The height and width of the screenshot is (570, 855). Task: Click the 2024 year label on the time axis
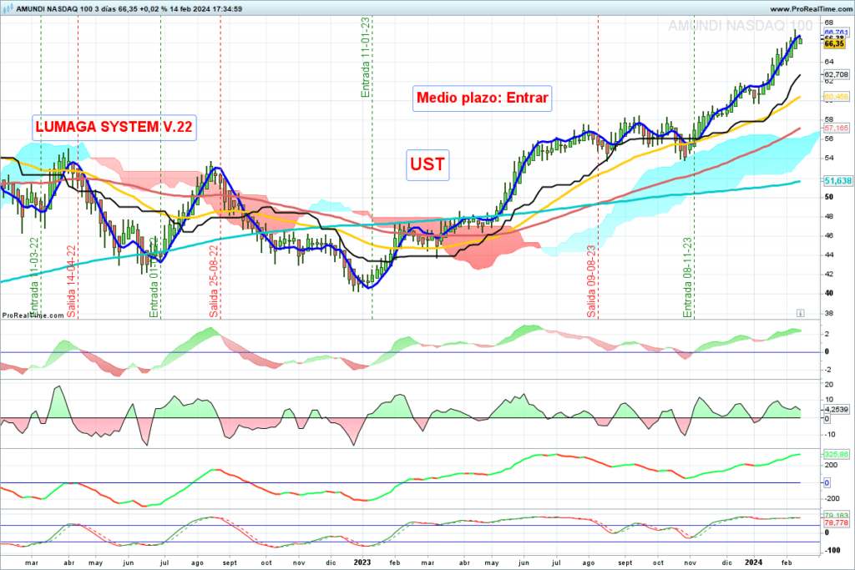(754, 562)
